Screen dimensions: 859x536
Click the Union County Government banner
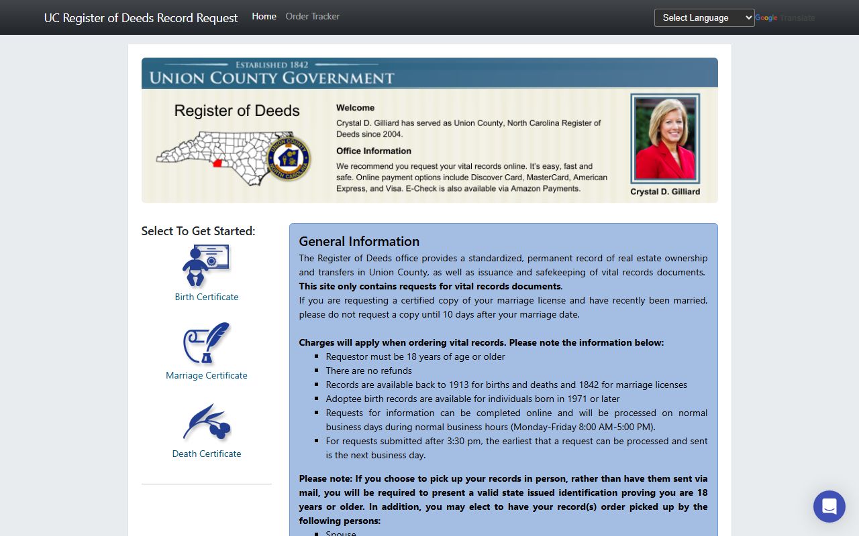(429, 74)
